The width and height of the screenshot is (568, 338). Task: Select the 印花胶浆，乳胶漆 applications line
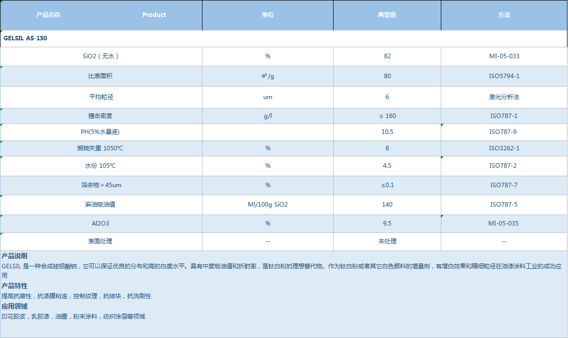coord(73,317)
